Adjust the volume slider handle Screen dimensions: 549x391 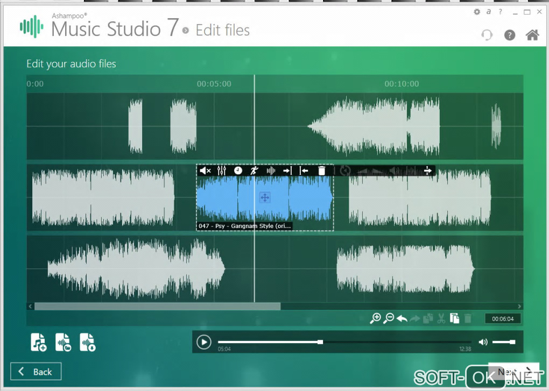tap(512, 342)
